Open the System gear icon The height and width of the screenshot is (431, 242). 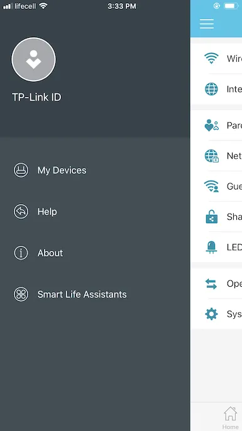[x=212, y=314]
